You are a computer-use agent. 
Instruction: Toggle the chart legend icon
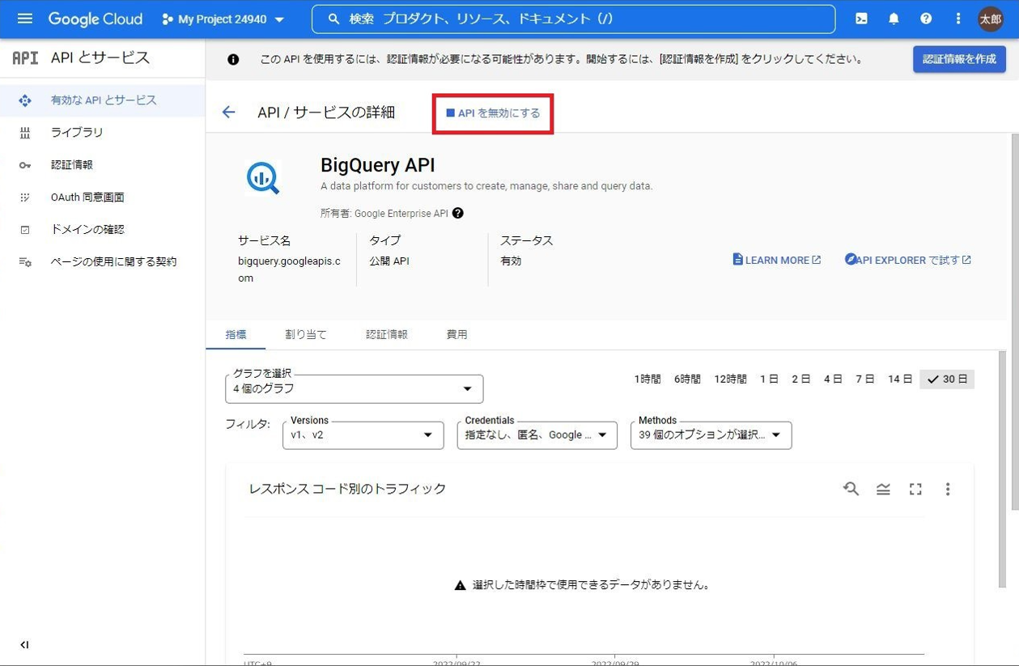point(883,489)
